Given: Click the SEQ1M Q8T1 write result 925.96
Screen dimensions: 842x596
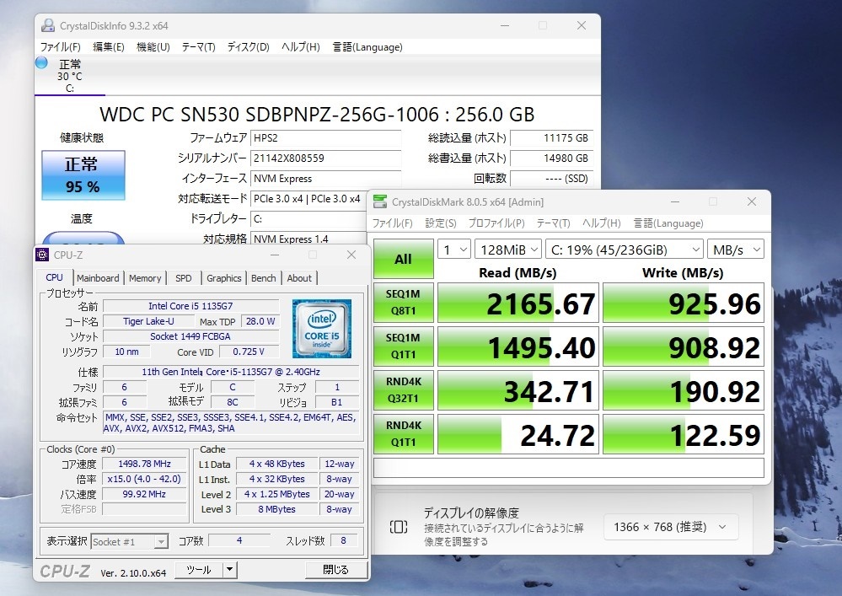Looking at the screenshot, I should tap(684, 303).
